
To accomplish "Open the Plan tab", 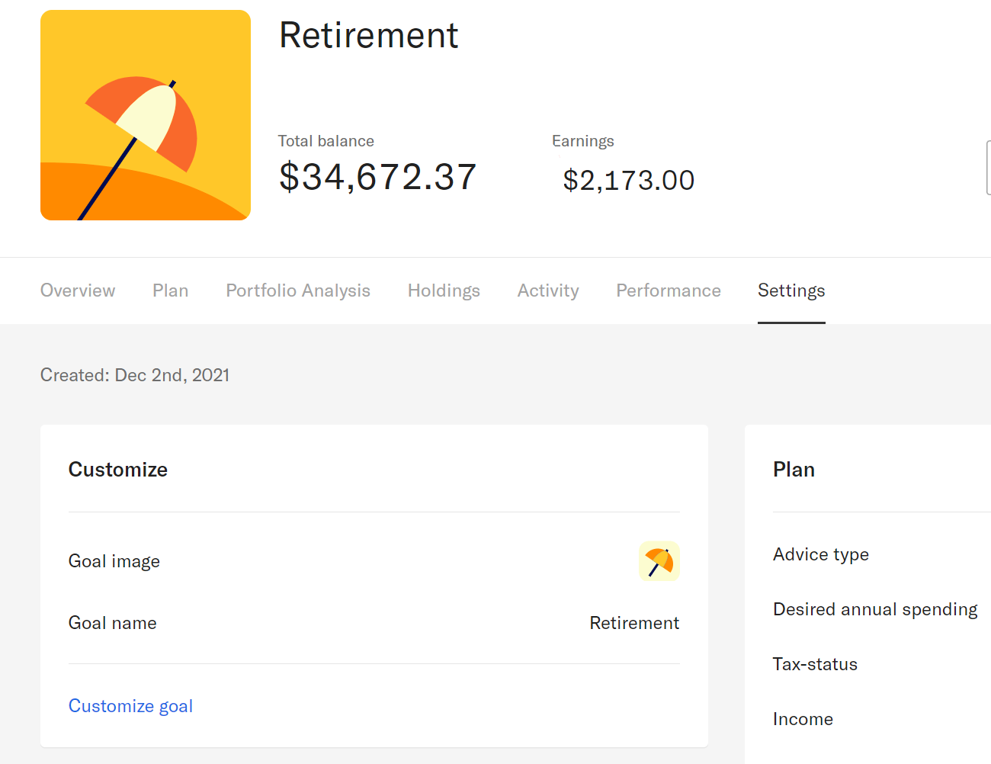I will click(170, 291).
